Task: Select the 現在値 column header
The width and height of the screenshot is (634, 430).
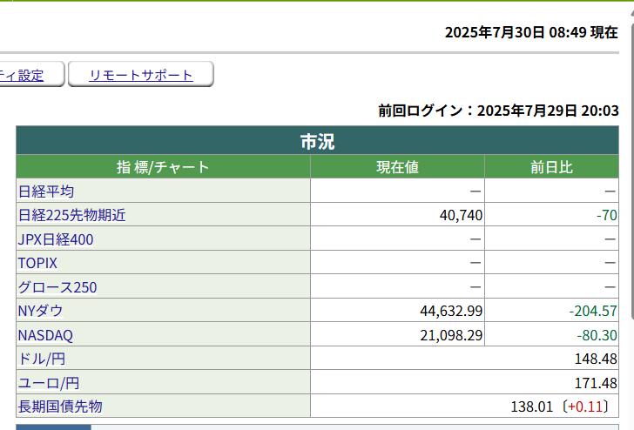Action: (x=397, y=167)
